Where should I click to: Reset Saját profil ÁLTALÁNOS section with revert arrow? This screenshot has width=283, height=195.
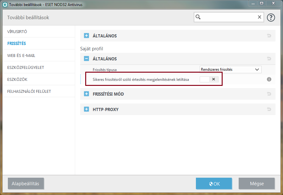point(269,58)
